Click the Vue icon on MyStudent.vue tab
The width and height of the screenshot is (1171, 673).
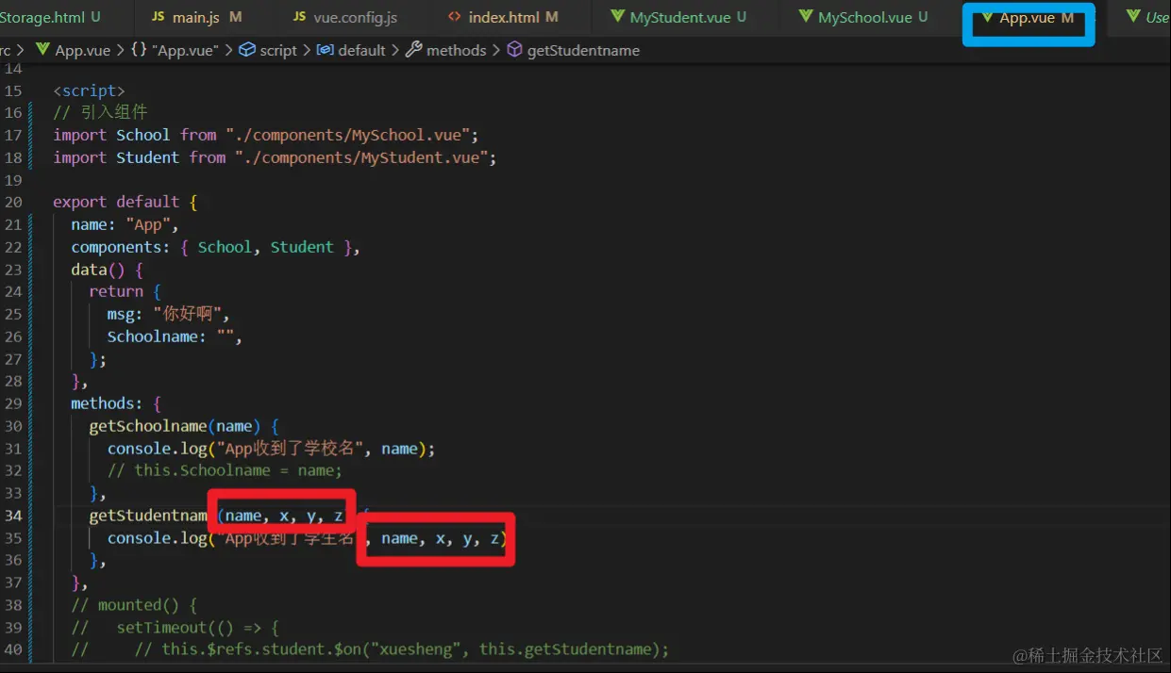click(617, 17)
